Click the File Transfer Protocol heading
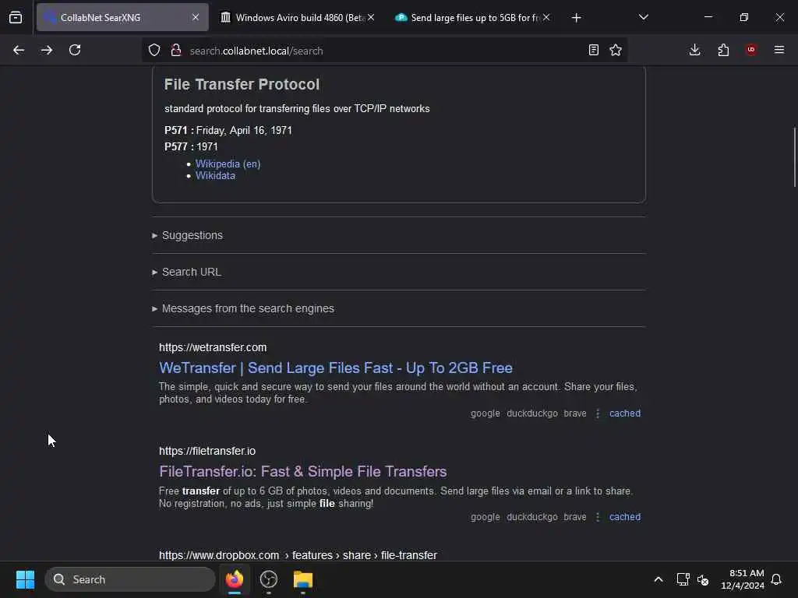 pyautogui.click(x=242, y=84)
